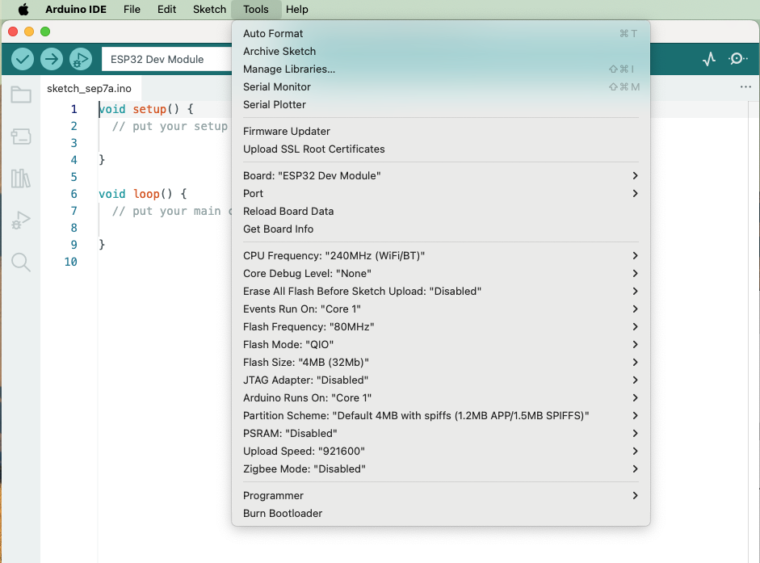The image size is (760, 563).
Task: Expand Events Run On "Core 1" submenu
Action: (441, 309)
